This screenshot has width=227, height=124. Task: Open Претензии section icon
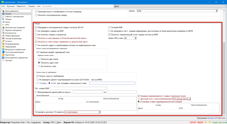click(x=3, y=55)
